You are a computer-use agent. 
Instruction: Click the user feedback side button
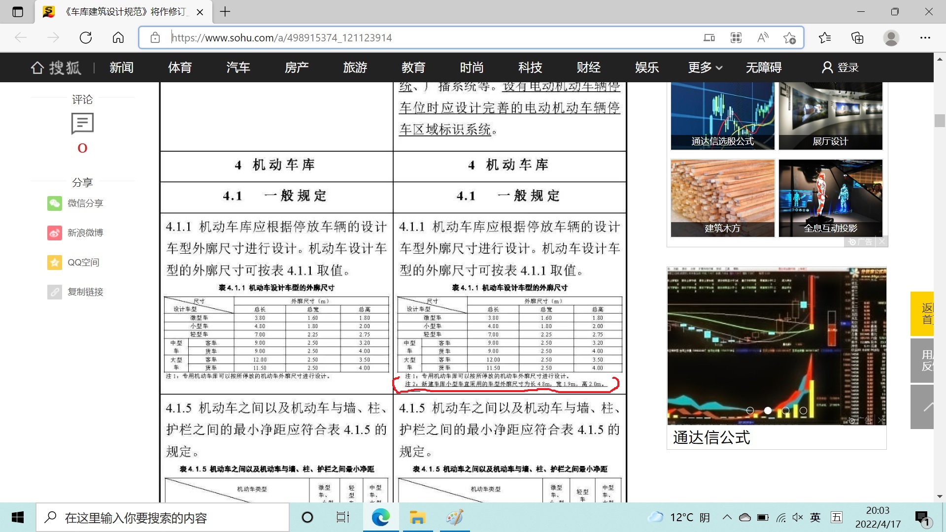coord(922,361)
